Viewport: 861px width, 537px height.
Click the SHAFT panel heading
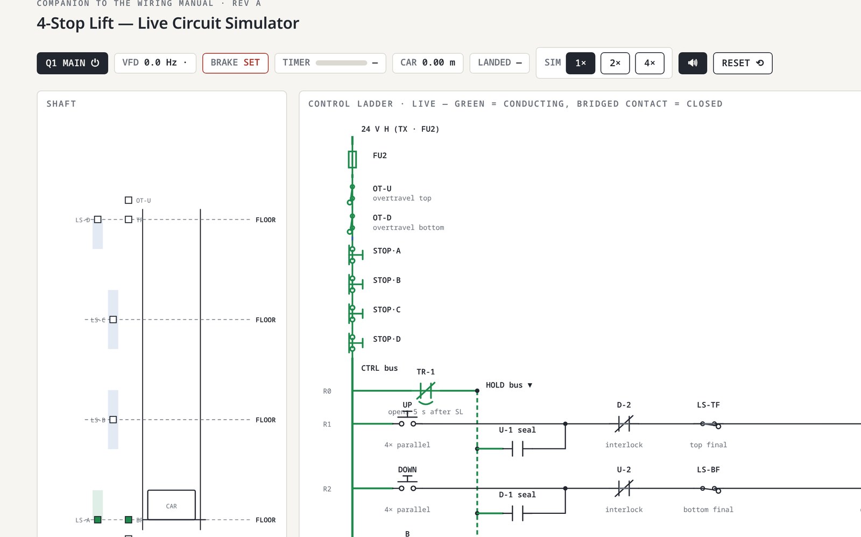(x=61, y=104)
